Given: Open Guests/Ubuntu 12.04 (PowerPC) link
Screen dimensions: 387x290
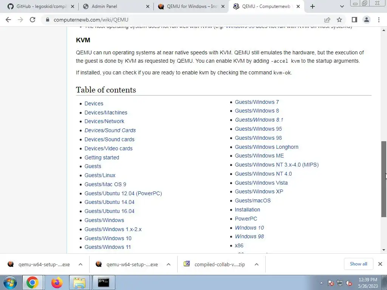Looking at the screenshot, I should [x=123, y=193].
